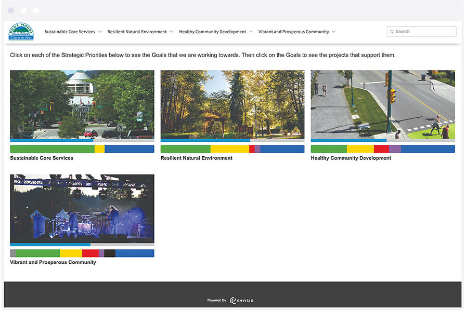Click the yellow segment of Resilient Natural Environment status bar
Viewport: 465px width, 312px height.
click(x=230, y=149)
